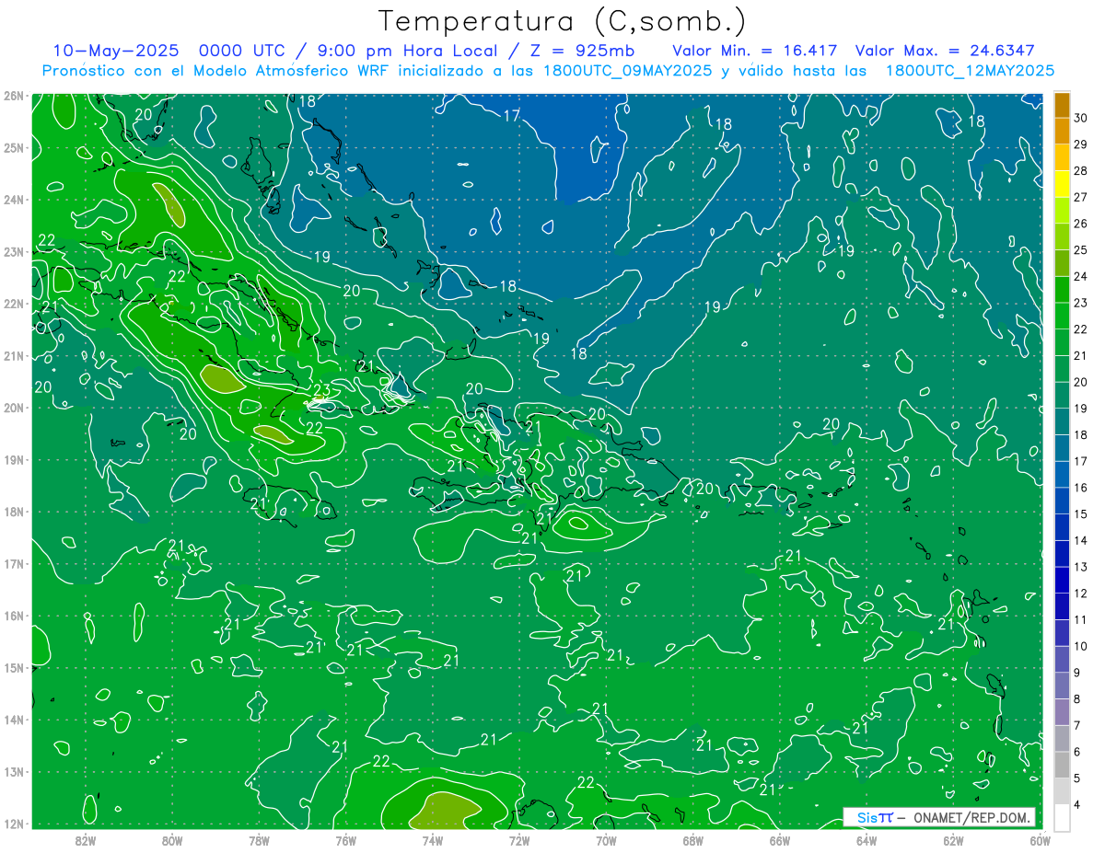Click the orange legend swatch between 28 and 29
This screenshot has width=1105, height=853.
click(1062, 158)
